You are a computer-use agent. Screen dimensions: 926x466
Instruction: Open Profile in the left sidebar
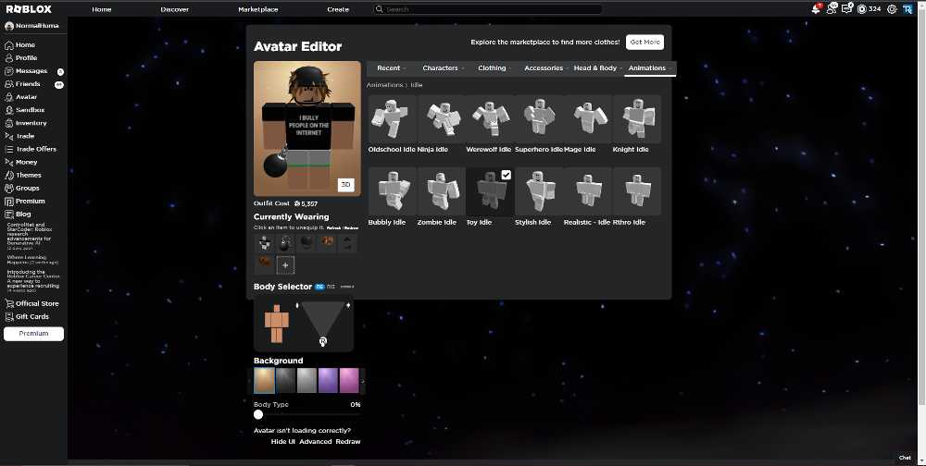[21, 58]
